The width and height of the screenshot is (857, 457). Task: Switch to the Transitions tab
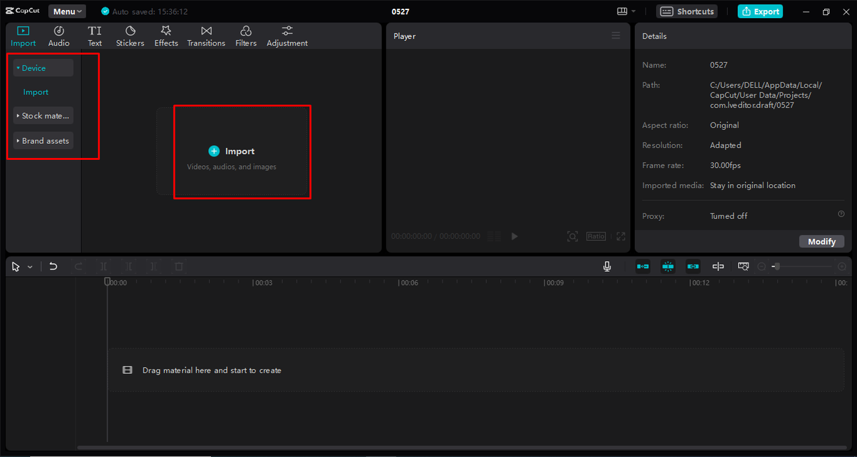(206, 36)
